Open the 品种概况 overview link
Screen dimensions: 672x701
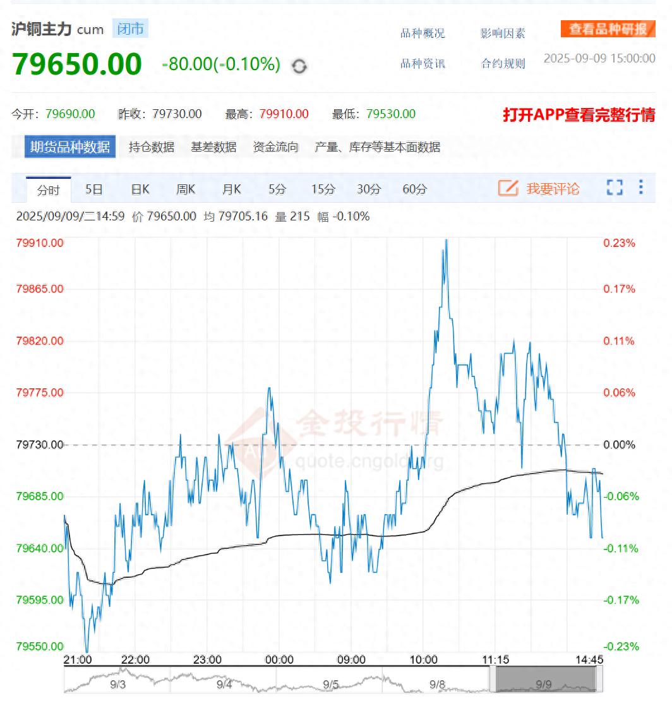[x=422, y=33]
